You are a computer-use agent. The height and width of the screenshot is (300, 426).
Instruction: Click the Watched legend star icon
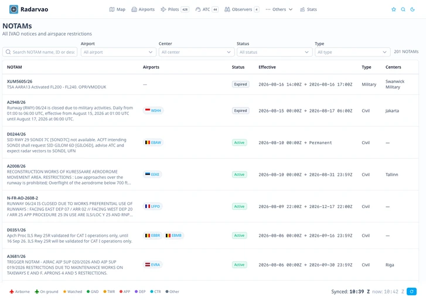[64, 292]
